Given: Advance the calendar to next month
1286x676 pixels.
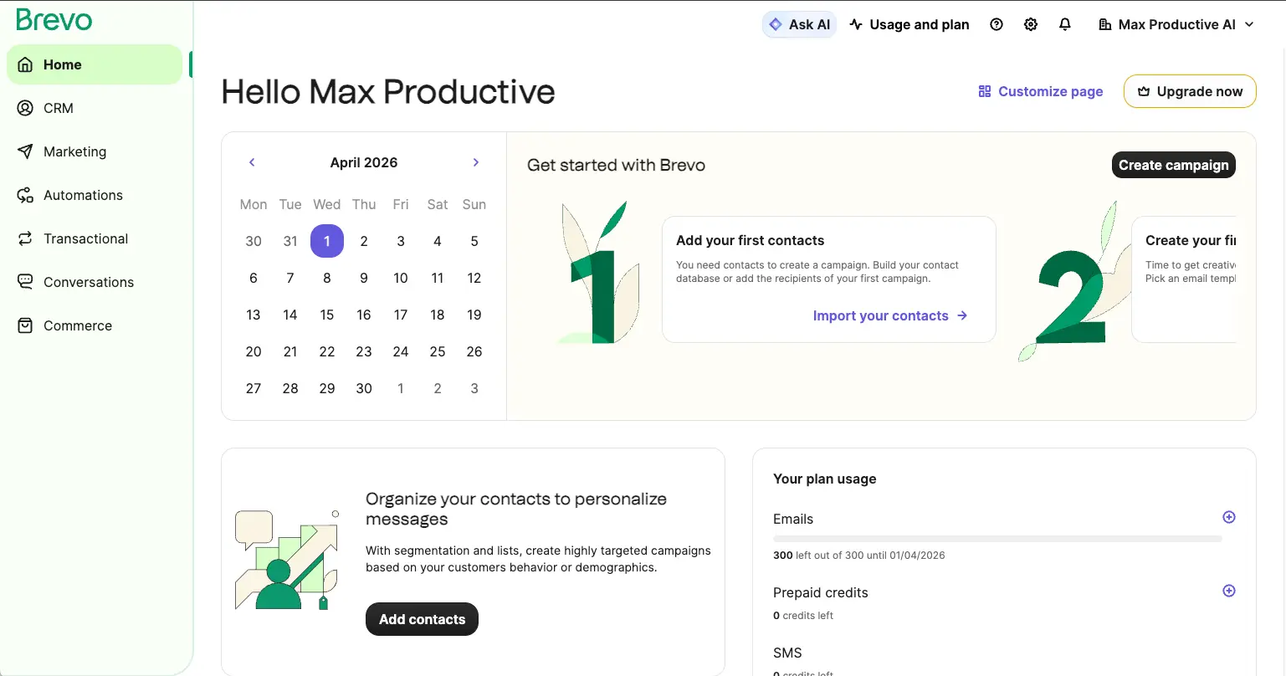Looking at the screenshot, I should pyautogui.click(x=476, y=162).
